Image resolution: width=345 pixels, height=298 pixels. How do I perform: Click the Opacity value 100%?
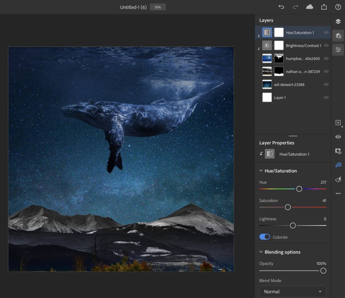(x=321, y=263)
